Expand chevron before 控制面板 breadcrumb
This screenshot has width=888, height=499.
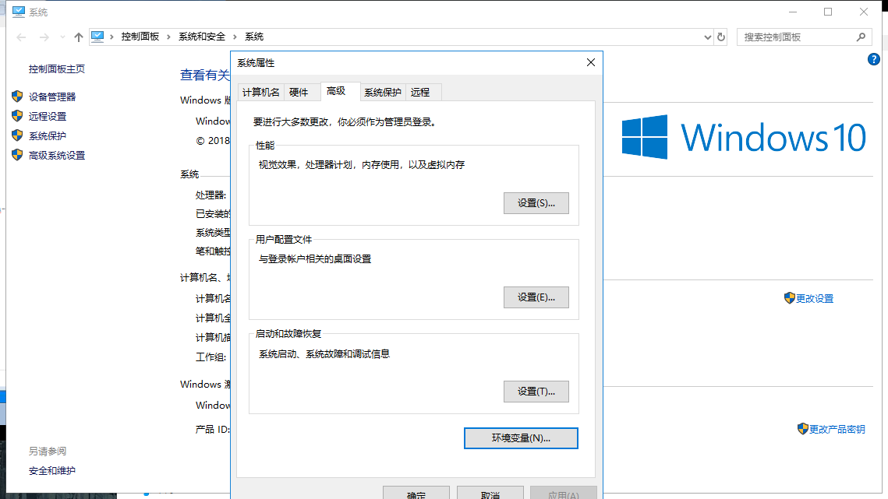pos(111,37)
